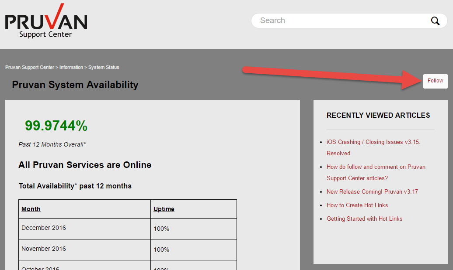Click the 99.9744% availability figure
453x270 pixels.
click(x=56, y=126)
